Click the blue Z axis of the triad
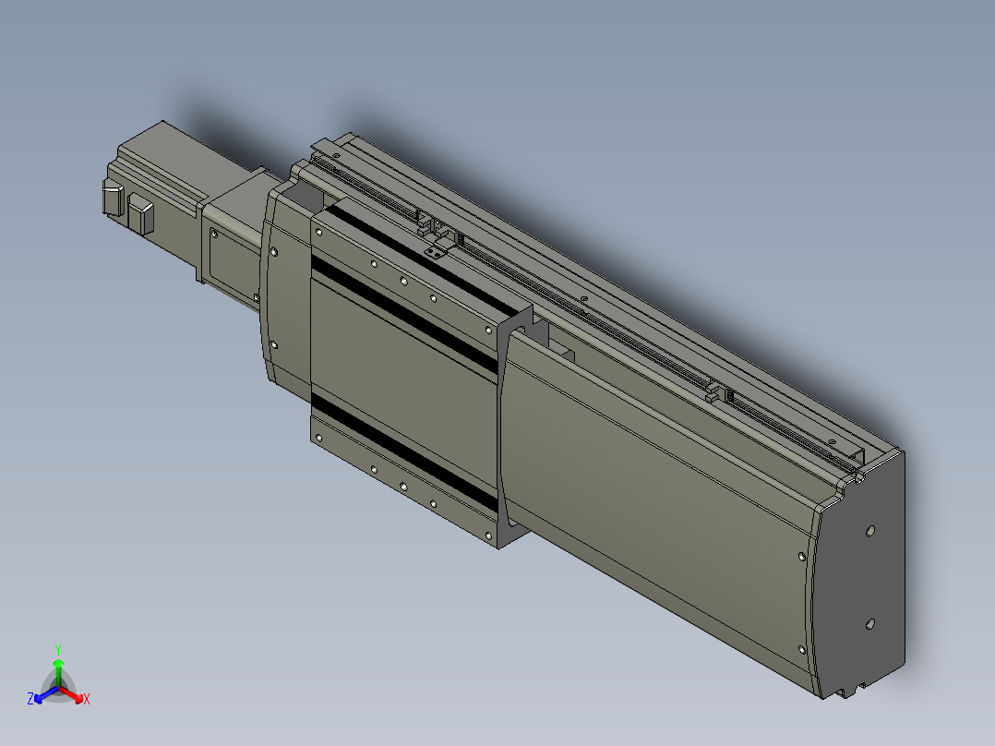 [x=43, y=695]
